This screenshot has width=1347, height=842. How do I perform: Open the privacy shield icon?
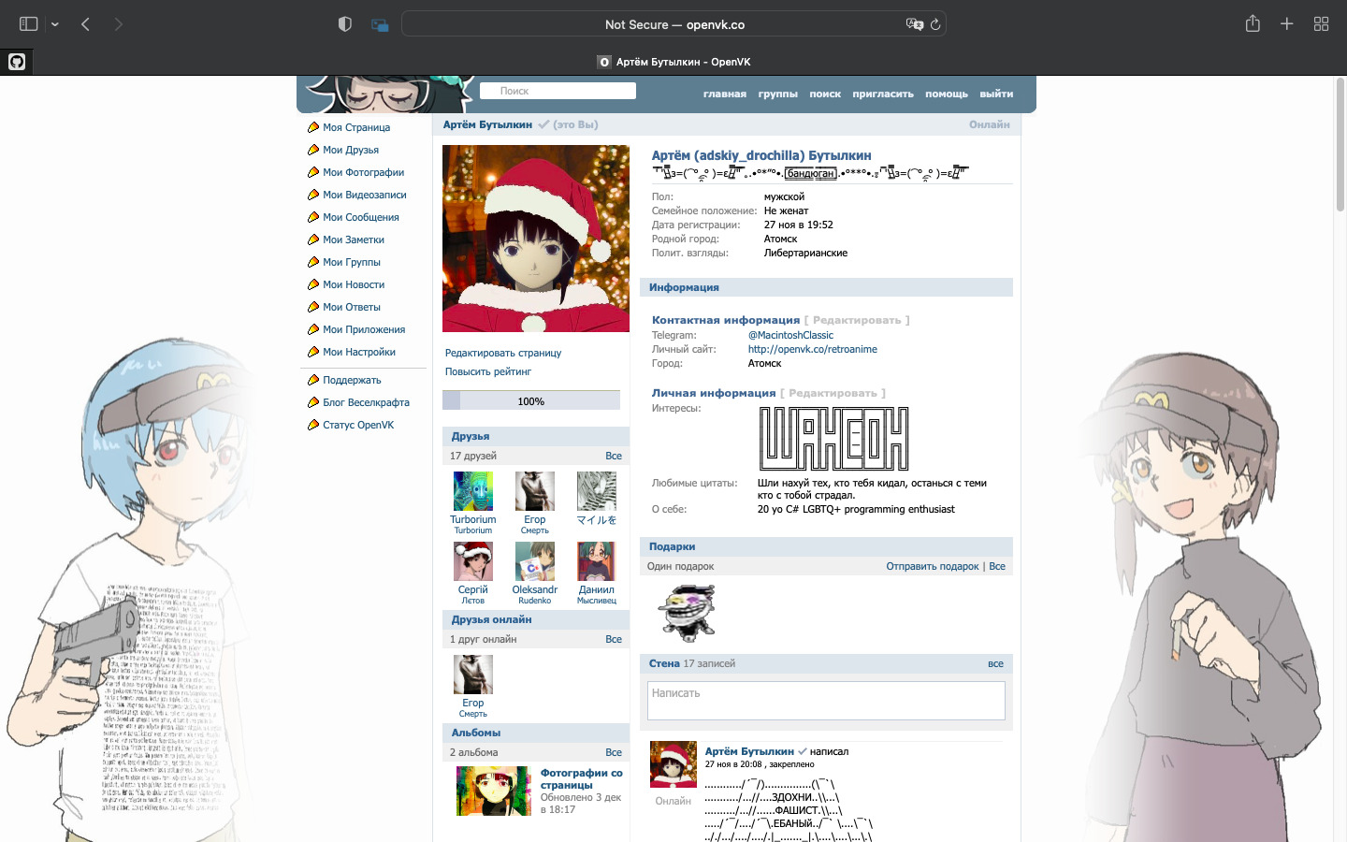(344, 24)
